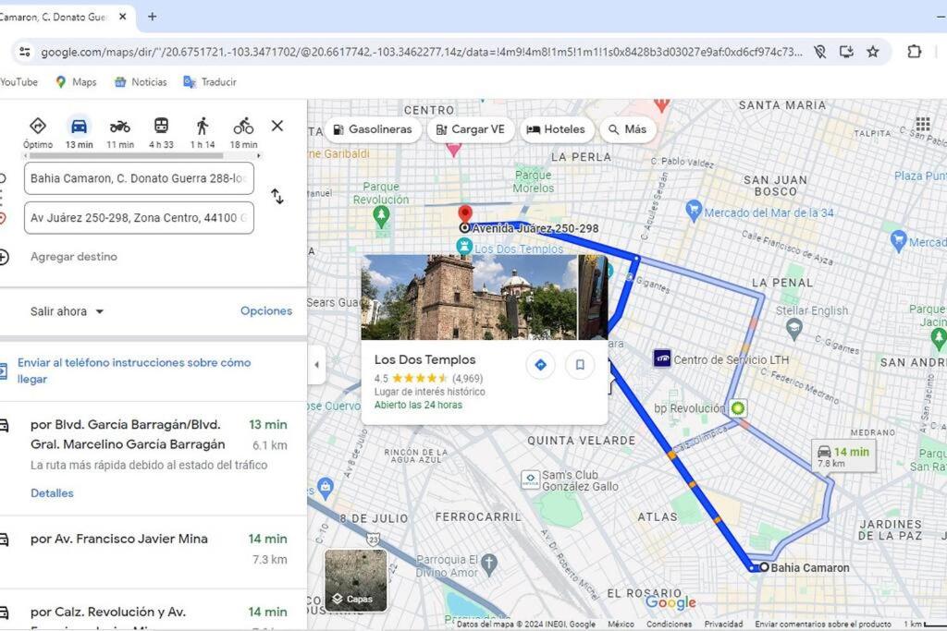Choose the motorcycle travel mode
The height and width of the screenshot is (631, 947).
click(119, 127)
